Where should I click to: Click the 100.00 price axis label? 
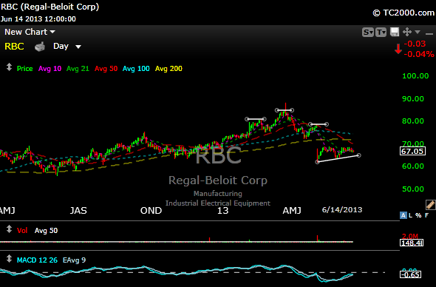[415, 76]
